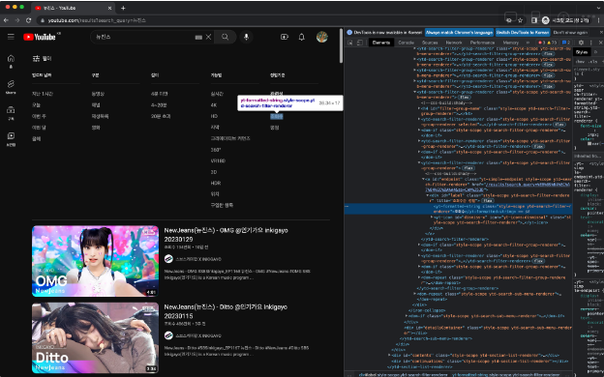Bookmark this page with star icon
The width and height of the screenshot is (604, 377).
[520, 20]
